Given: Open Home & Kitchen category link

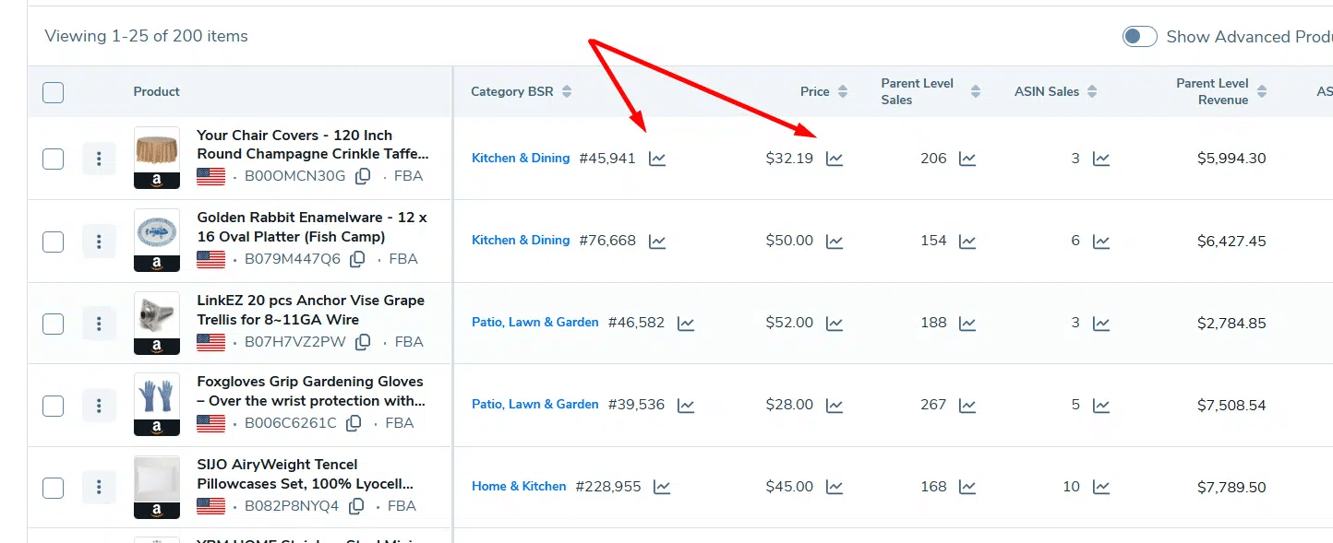Looking at the screenshot, I should click(519, 487).
